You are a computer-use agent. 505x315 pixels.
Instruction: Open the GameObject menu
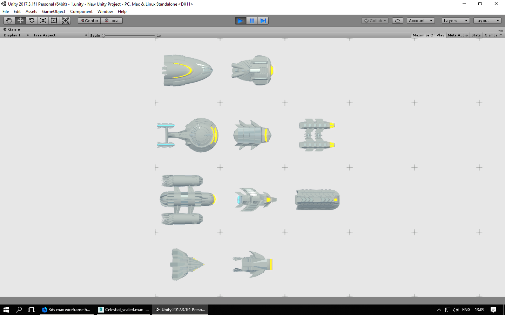54,12
